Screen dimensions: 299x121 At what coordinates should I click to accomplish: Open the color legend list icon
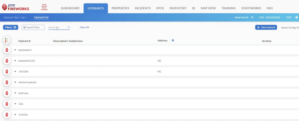(x=7, y=40)
